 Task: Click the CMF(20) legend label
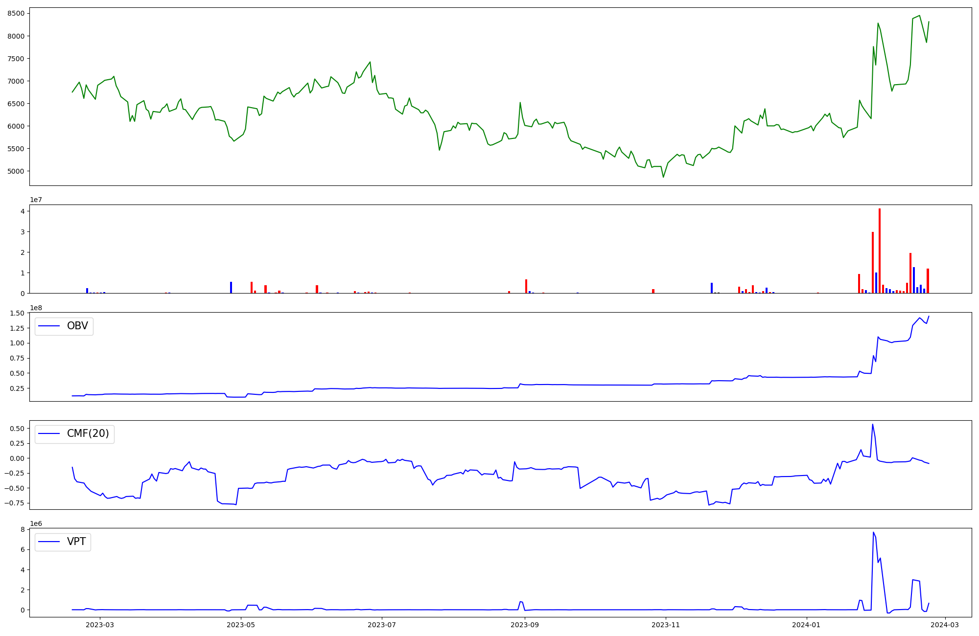click(x=88, y=434)
